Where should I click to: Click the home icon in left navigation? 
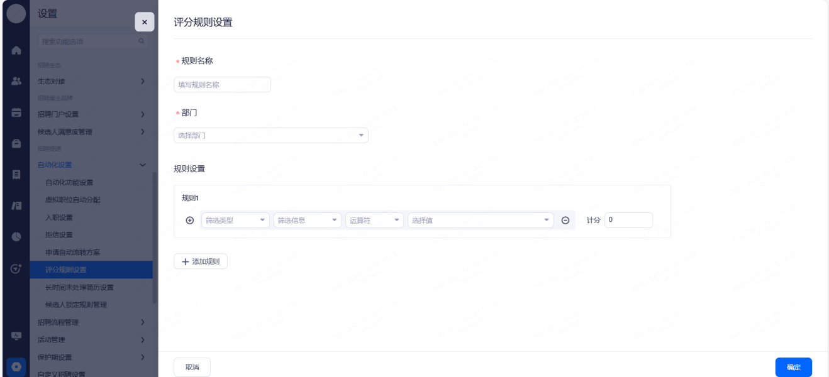pos(16,50)
